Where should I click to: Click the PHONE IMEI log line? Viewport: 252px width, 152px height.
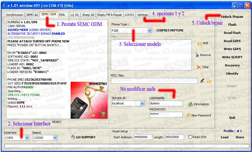pyautogui.click(x=29, y=80)
